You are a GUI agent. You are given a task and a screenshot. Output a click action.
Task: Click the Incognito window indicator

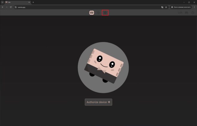(x=181, y=7)
